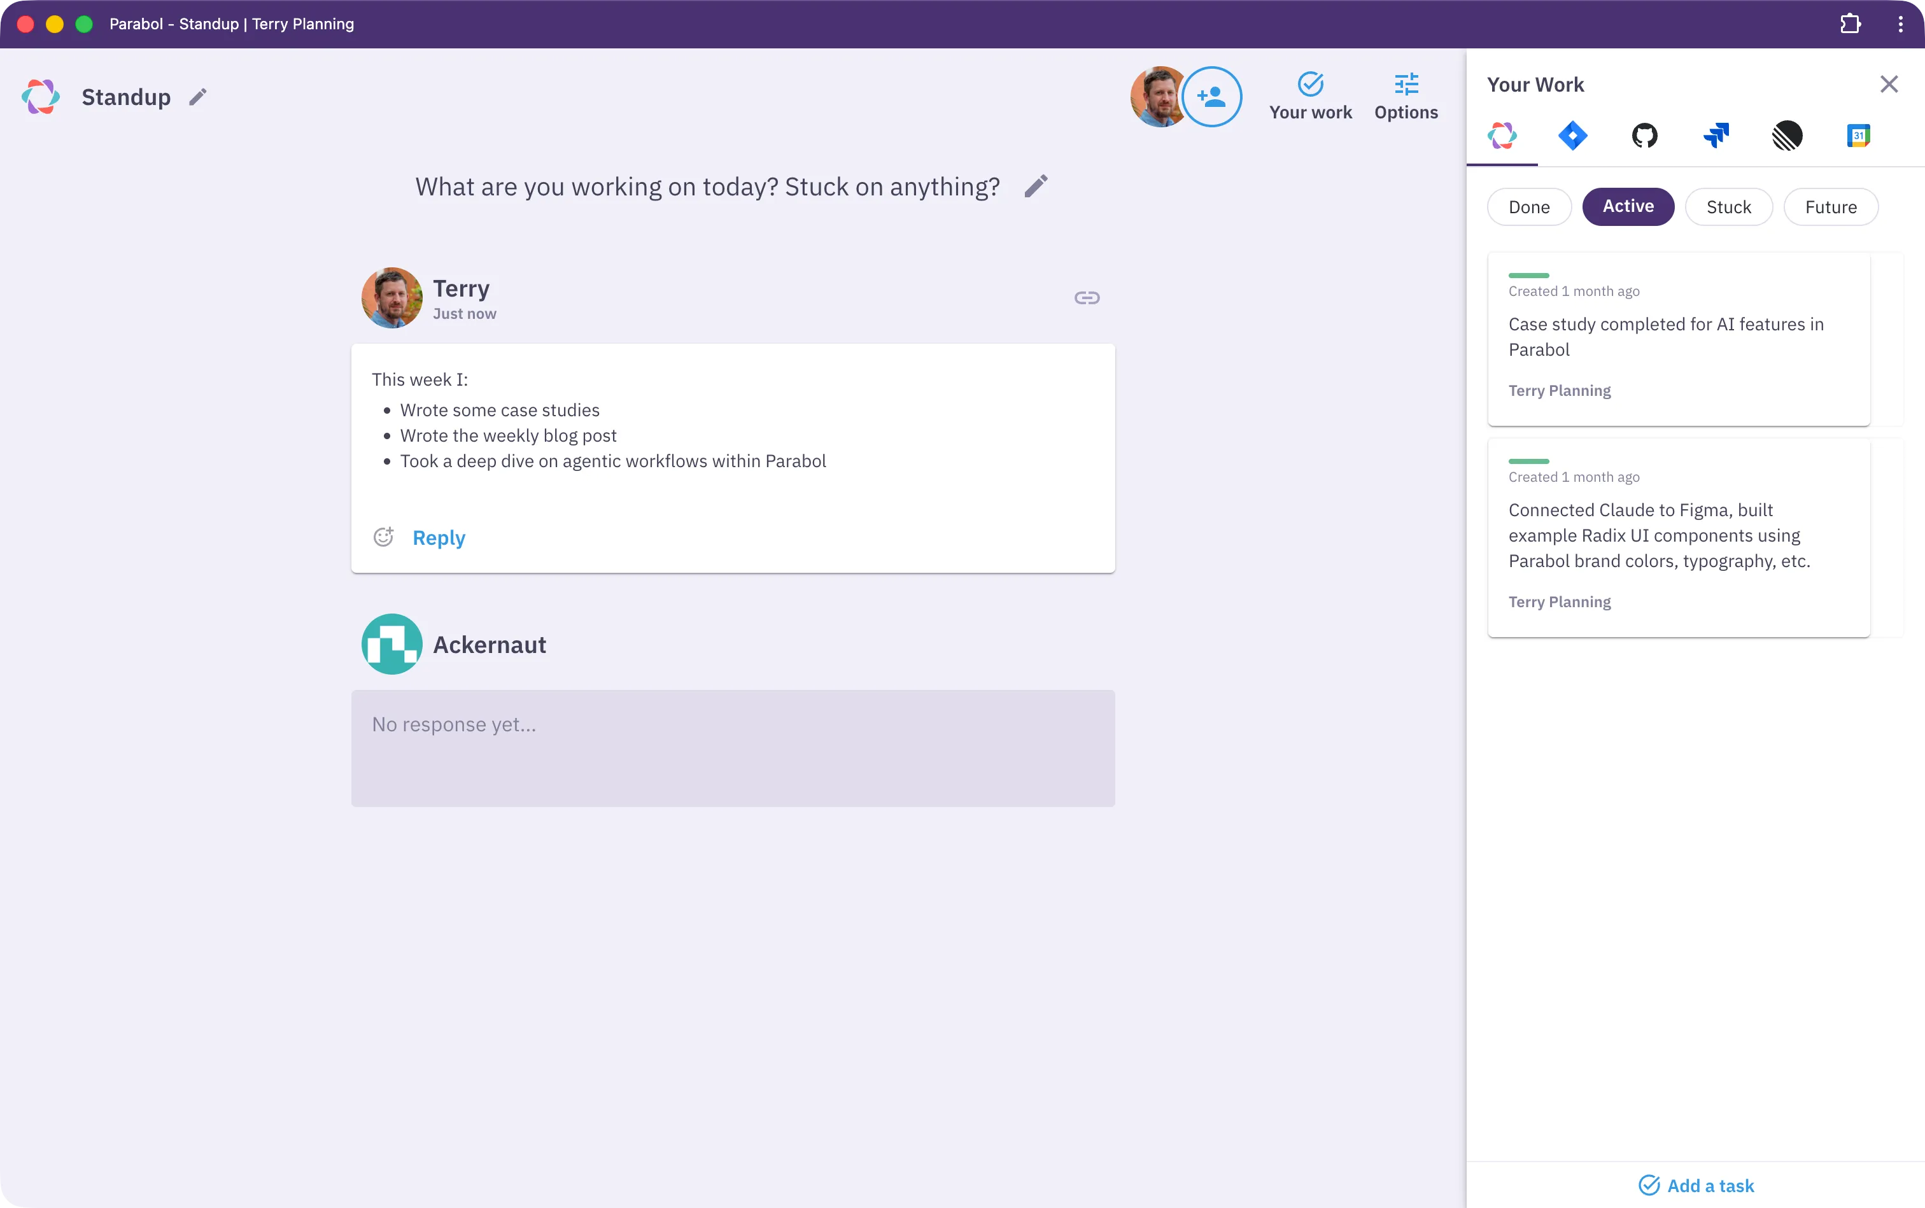Select the Parabol tasks tab
This screenshot has width=1925, height=1208.
pos(1502,136)
